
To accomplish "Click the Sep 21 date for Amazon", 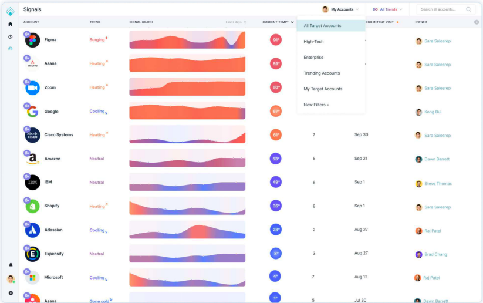I will pyautogui.click(x=361, y=159).
